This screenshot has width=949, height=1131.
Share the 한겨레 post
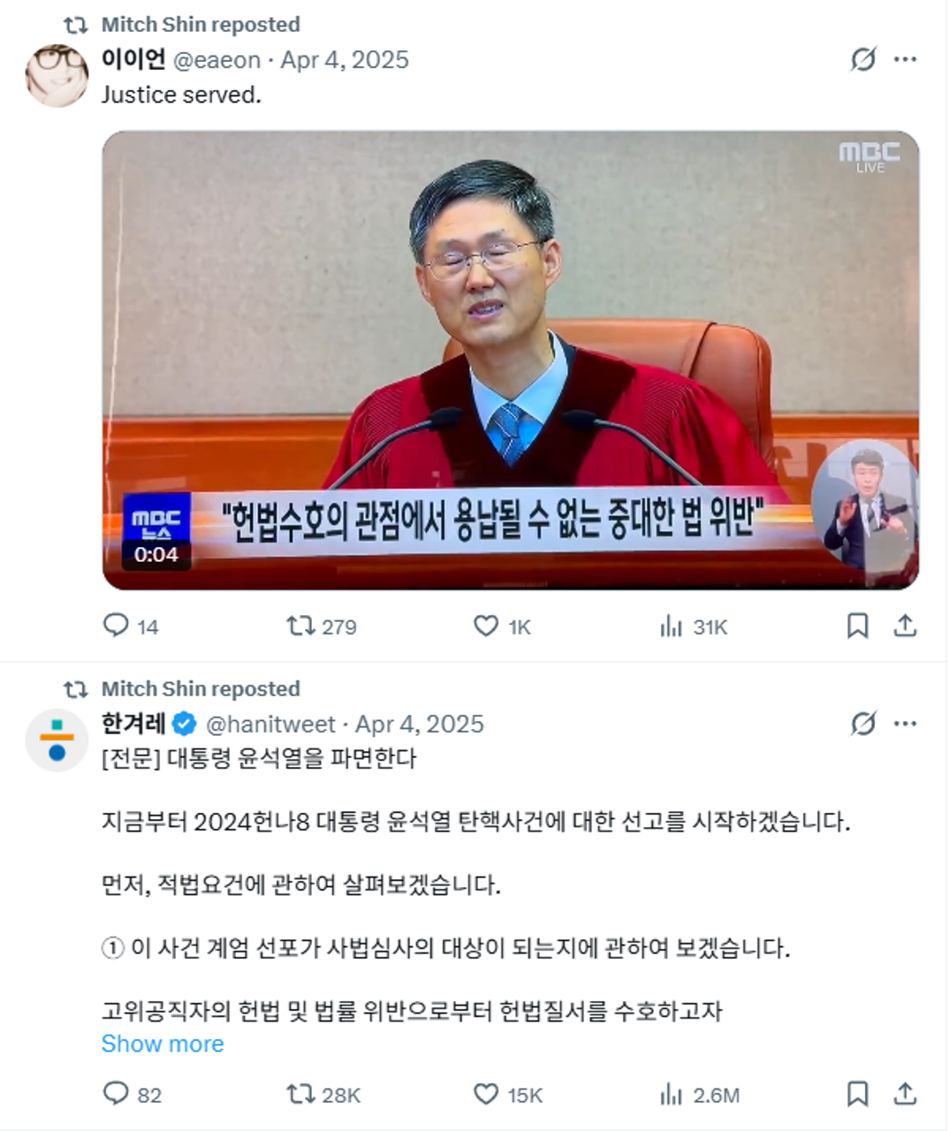coord(905,1094)
